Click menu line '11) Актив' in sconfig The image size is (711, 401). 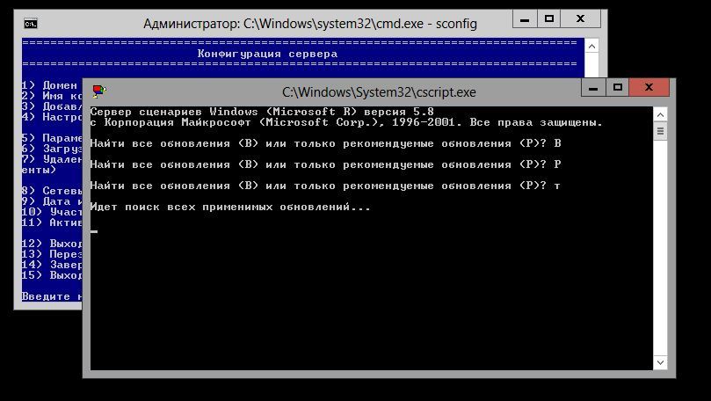click(52, 222)
